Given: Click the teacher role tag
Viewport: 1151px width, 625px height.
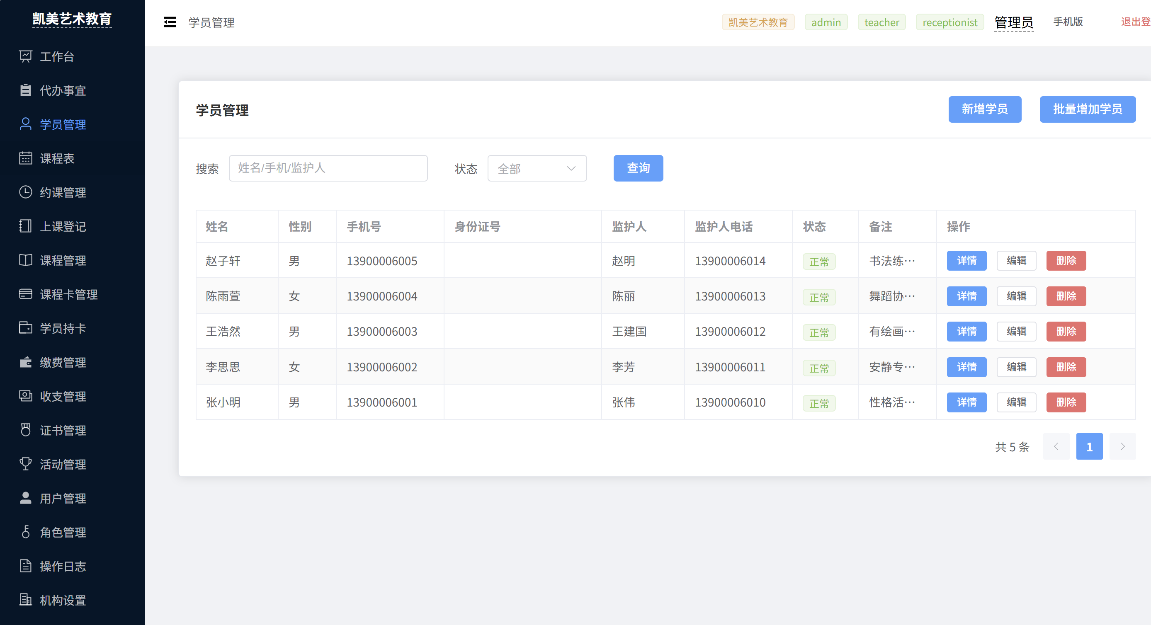Looking at the screenshot, I should [881, 22].
